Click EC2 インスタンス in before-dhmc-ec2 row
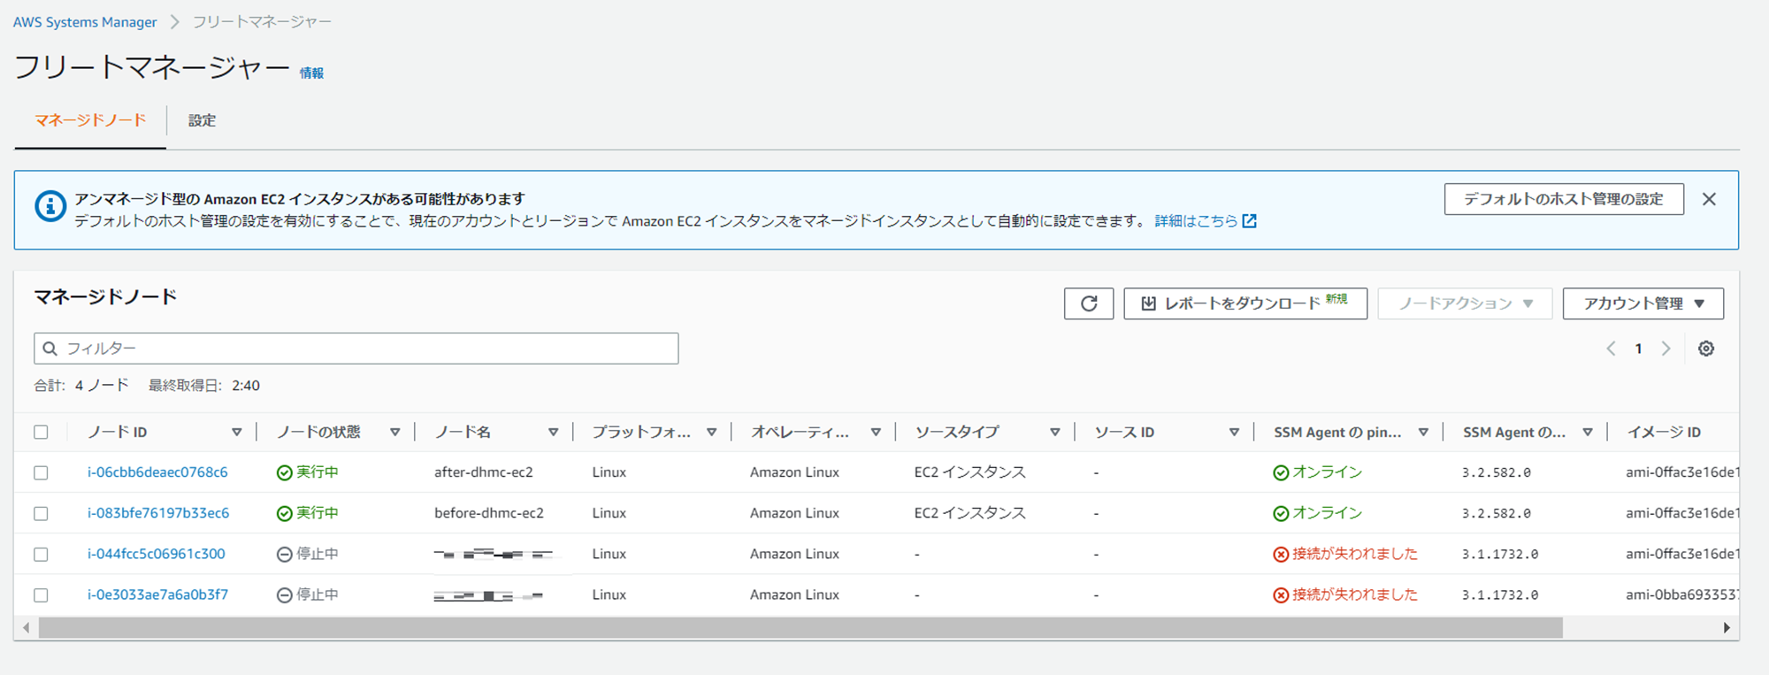The width and height of the screenshot is (1769, 675). pyautogui.click(x=970, y=513)
